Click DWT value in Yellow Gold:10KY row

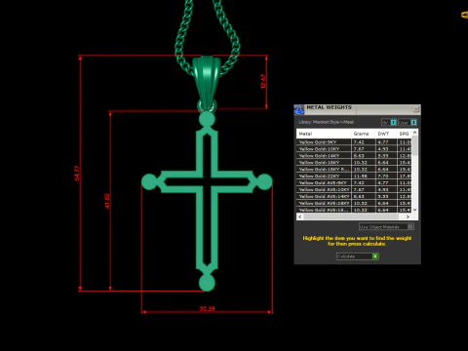[386, 149]
